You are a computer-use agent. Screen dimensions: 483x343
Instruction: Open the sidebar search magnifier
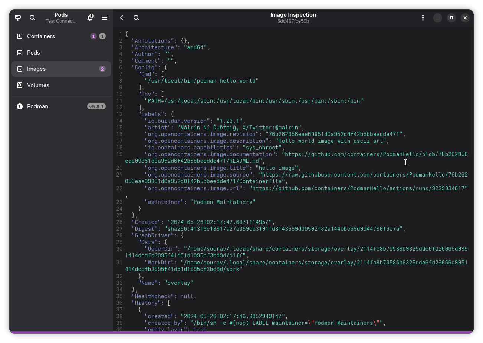33,18
